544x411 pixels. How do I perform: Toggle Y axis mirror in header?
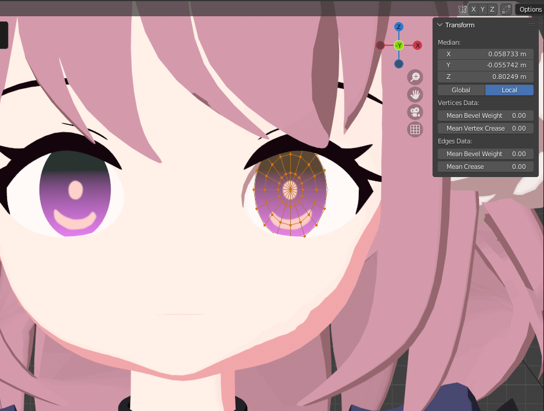tap(483, 9)
